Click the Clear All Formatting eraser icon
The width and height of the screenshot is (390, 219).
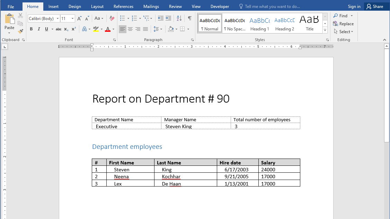click(x=112, y=18)
